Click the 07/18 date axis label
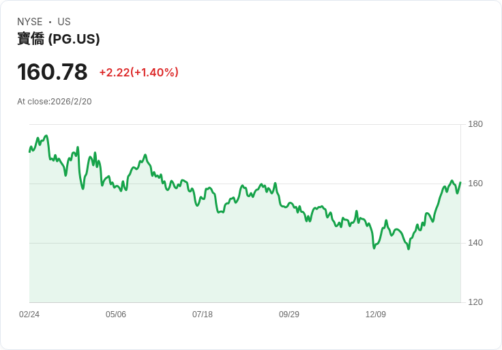502x350 pixels. coord(203,315)
